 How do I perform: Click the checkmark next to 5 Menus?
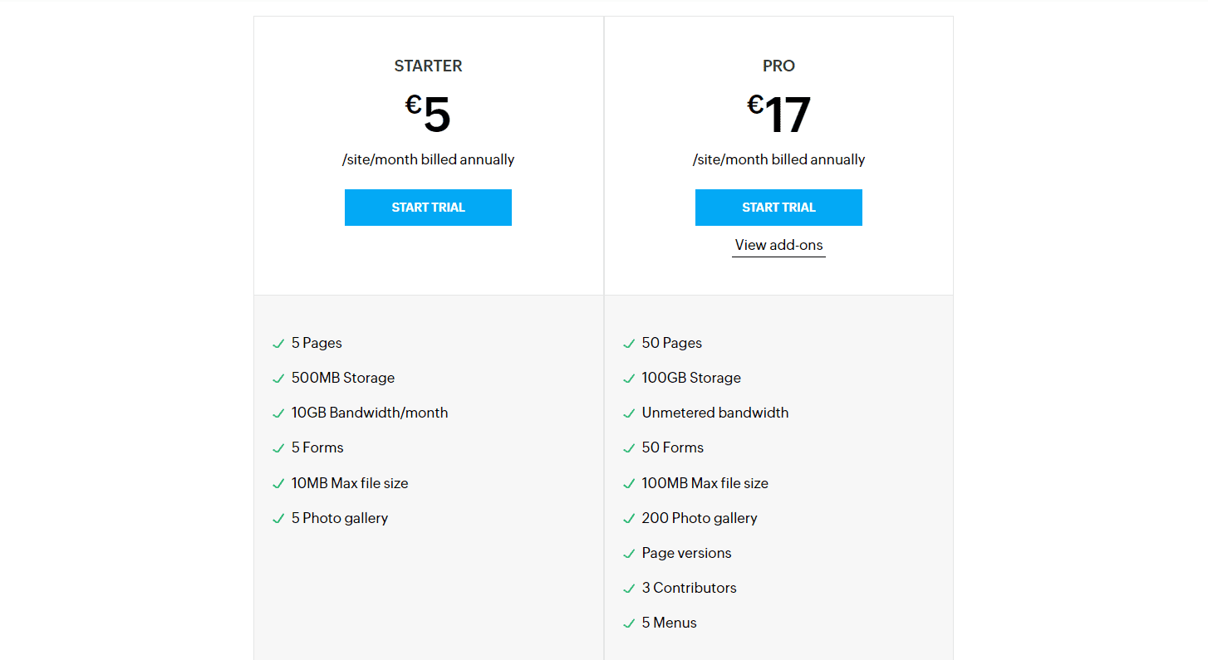click(629, 623)
